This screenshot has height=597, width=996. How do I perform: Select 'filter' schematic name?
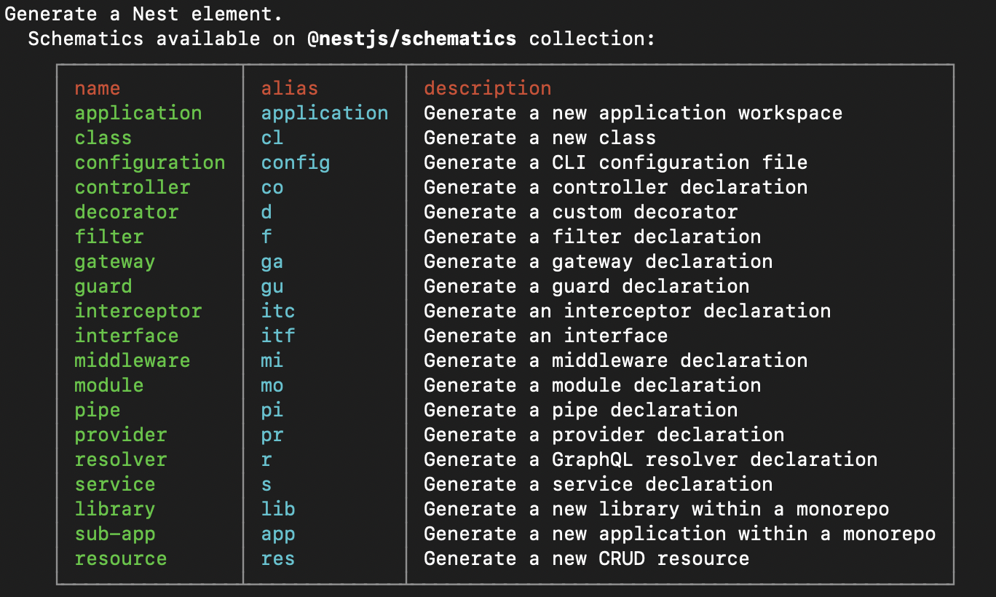point(109,237)
